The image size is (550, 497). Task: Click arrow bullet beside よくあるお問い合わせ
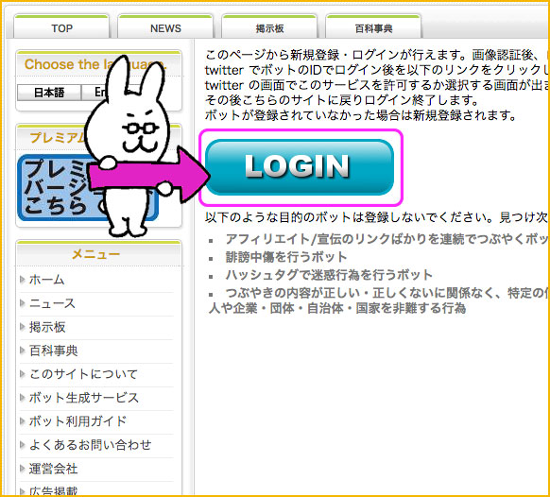click(23, 444)
